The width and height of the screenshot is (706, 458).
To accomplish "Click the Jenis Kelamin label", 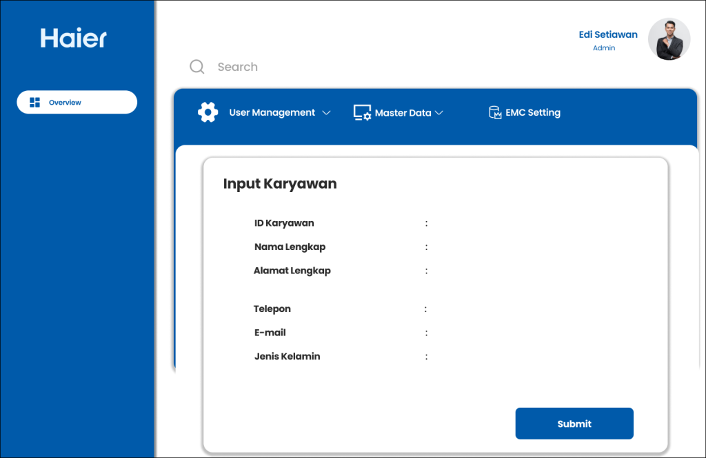I will (x=288, y=356).
